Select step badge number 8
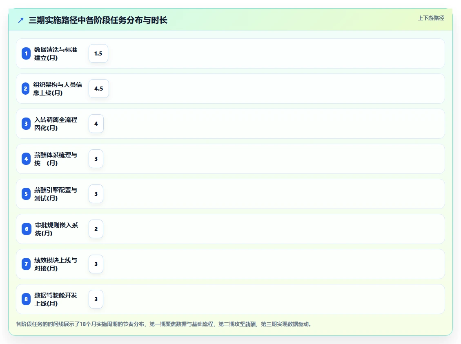Screen dimensions: 461x344 tap(26, 299)
